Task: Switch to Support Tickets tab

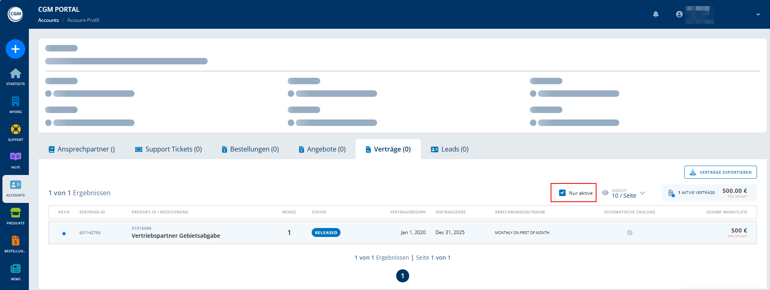Action: click(x=169, y=149)
